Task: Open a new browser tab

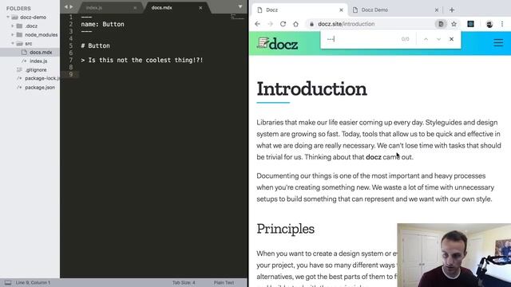Action: point(452,10)
